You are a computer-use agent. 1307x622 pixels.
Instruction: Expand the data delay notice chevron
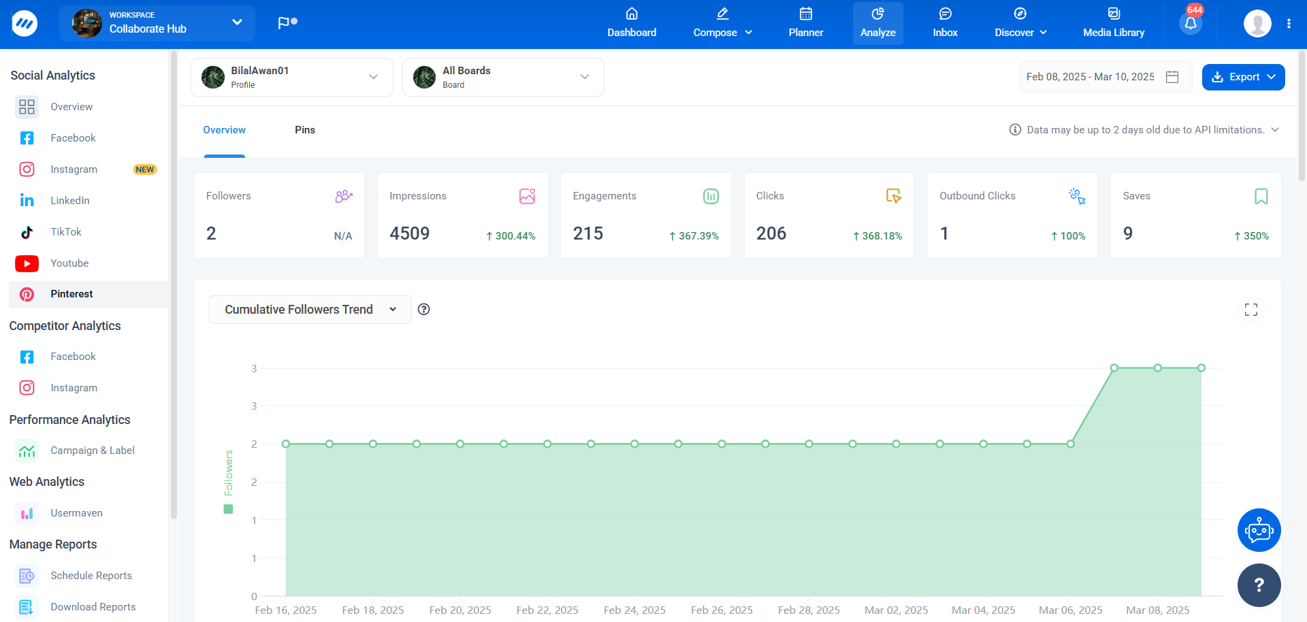1275,130
